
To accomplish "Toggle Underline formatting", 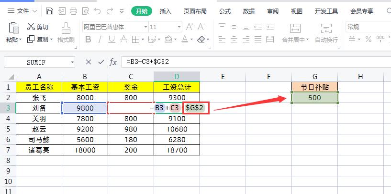I will point(112,39).
